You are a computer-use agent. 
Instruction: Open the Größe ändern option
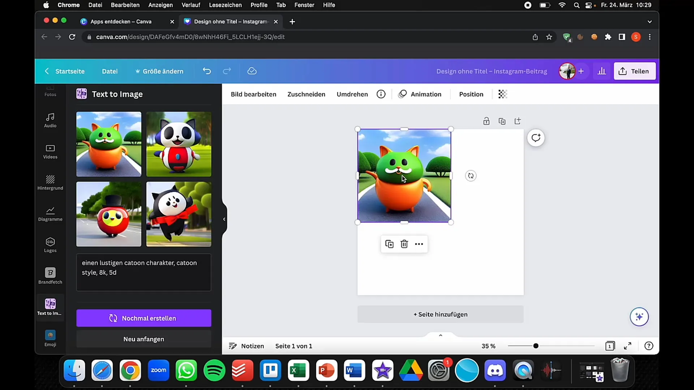pos(159,71)
